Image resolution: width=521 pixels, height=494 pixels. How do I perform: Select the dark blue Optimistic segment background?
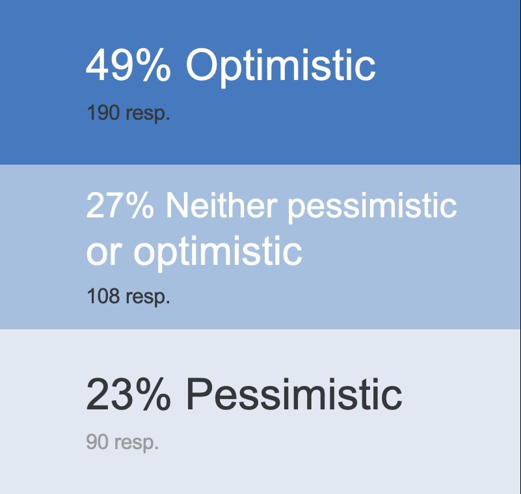pos(260,82)
